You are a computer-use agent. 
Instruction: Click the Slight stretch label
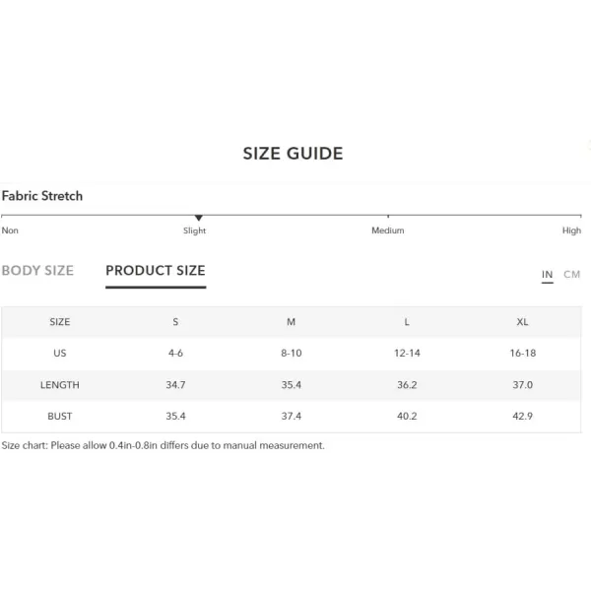point(194,230)
